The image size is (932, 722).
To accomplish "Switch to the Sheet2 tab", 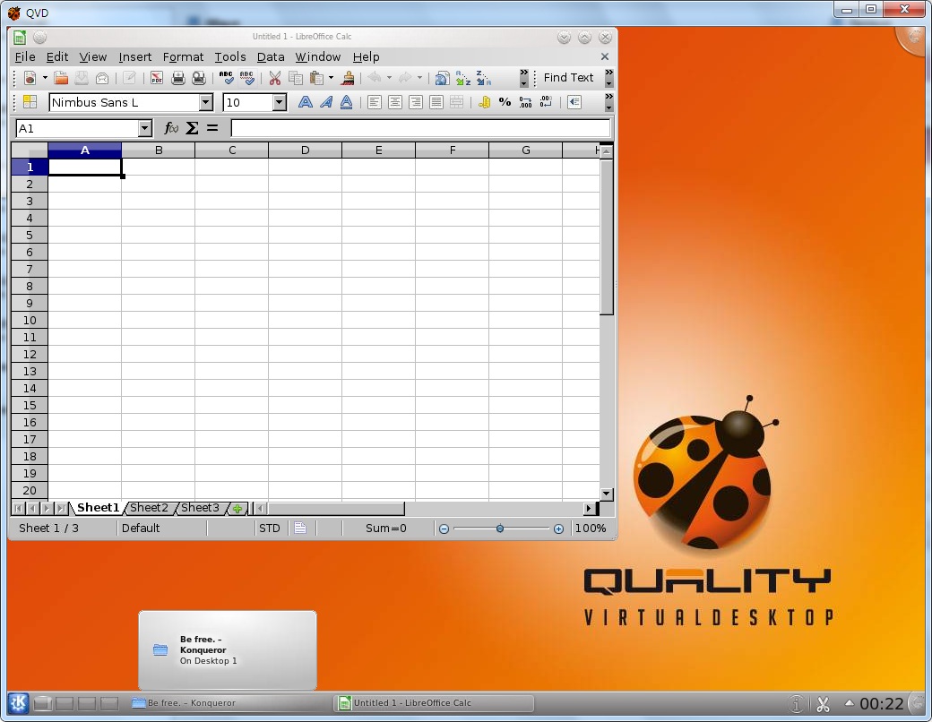I will (149, 508).
